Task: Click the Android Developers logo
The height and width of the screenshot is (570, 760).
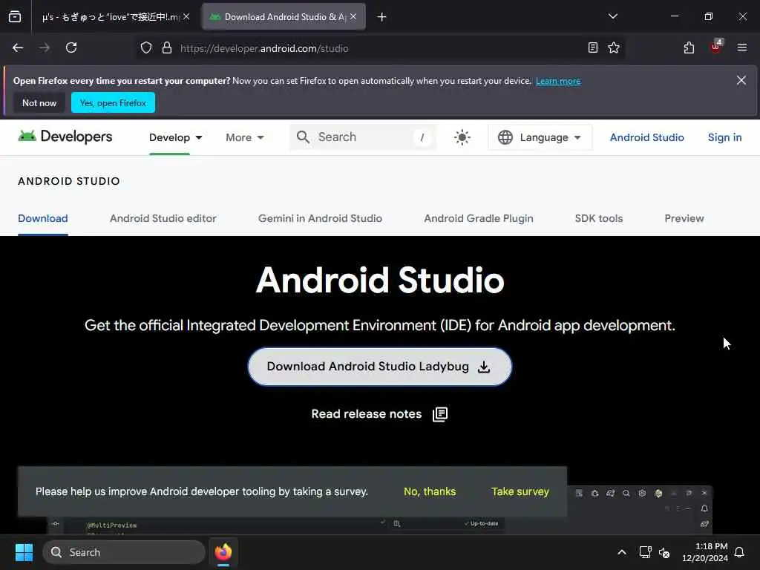Action: pos(65,137)
